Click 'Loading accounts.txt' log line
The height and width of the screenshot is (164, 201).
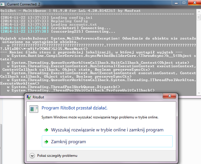[48, 25]
